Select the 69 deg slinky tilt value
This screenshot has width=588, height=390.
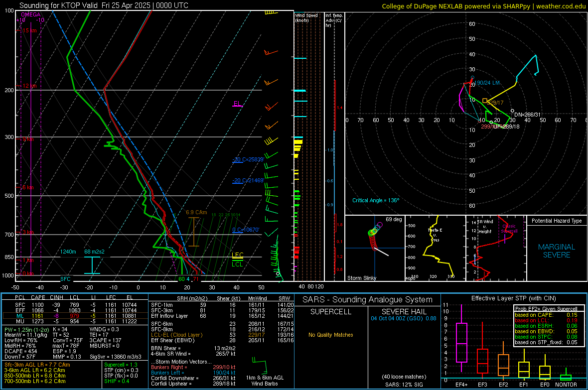point(394,219)
